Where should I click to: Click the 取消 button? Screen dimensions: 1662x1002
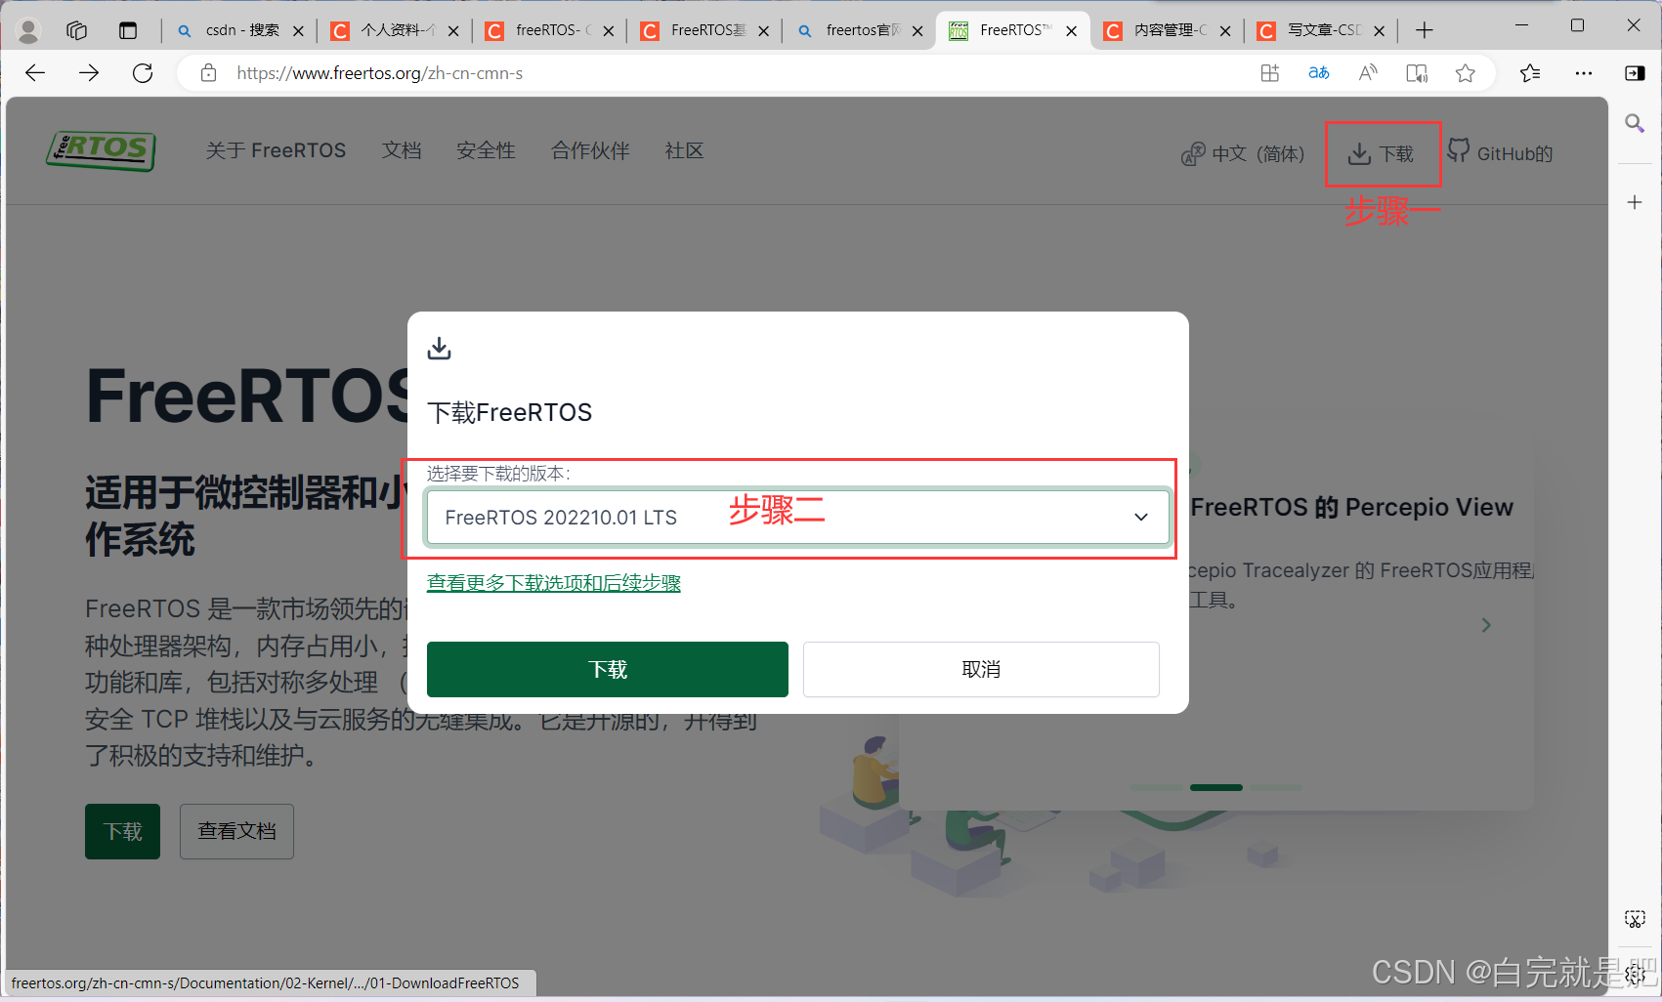point(981,669)
